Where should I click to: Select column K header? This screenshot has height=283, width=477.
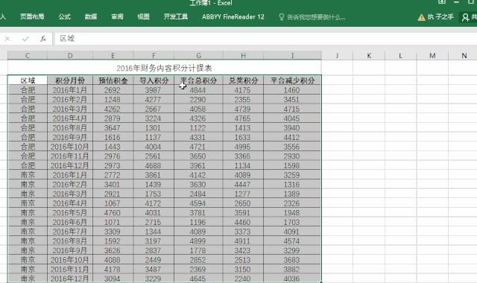(x=369, y=55)
